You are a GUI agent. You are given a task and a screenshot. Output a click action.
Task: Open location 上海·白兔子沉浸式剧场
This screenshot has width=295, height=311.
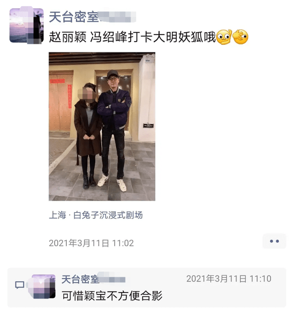[96, 215]
